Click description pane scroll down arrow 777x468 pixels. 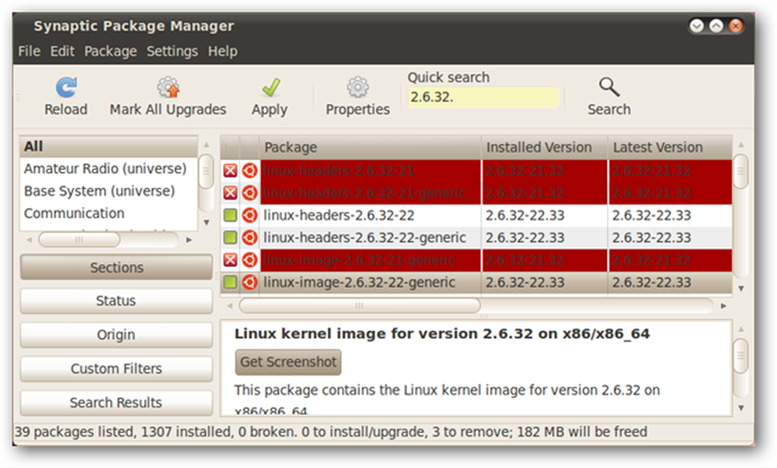tap(741, 408)
